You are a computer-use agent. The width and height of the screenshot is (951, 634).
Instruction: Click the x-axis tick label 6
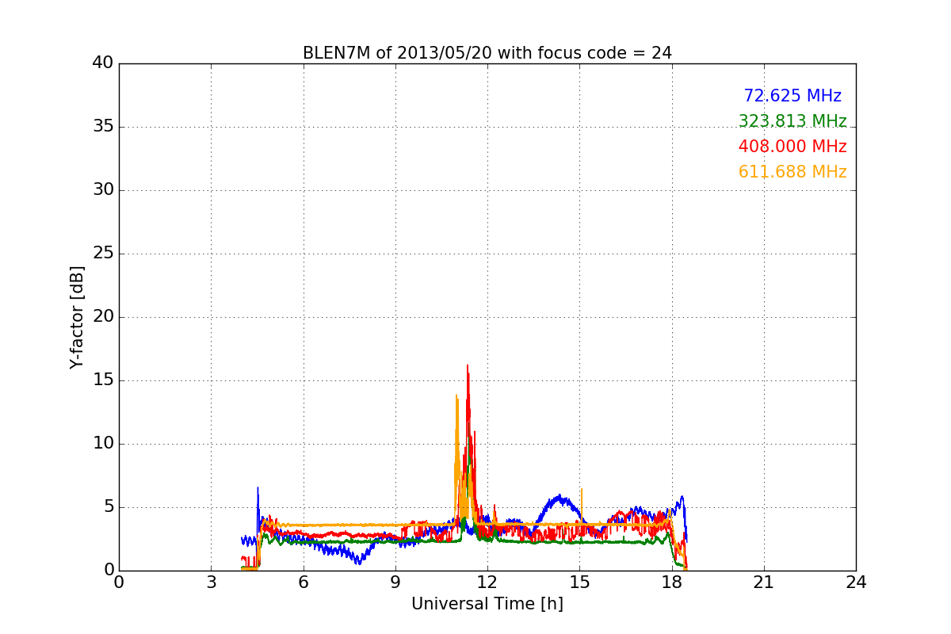(x=304, y=582)
